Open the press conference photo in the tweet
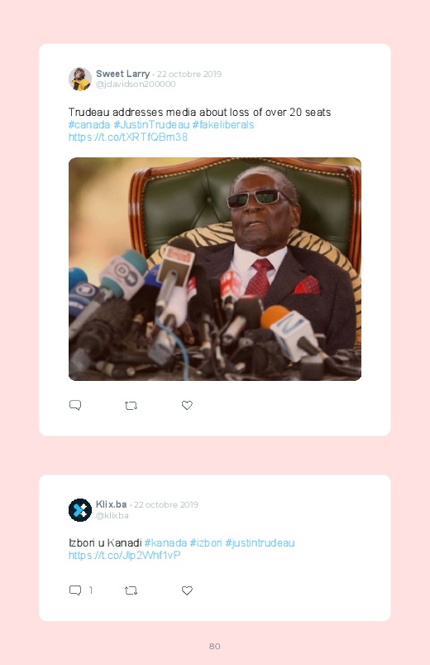Viewport: 430px width, 665px height. [215, 269]
